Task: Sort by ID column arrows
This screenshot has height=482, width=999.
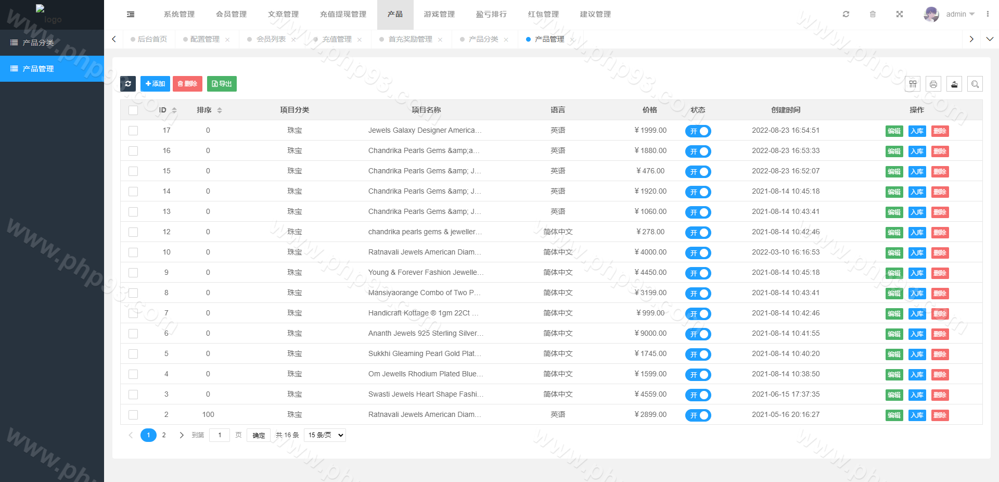Action: pyautogui.click(x=174, y=110)
